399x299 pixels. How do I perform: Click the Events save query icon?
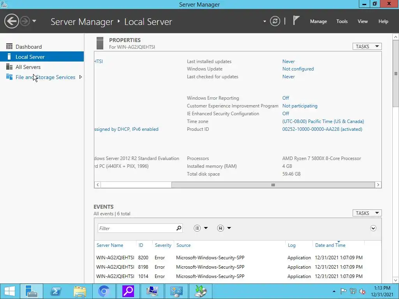coord(221,228)
